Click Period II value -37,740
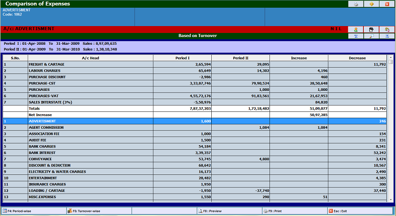 tap(262, 190)
